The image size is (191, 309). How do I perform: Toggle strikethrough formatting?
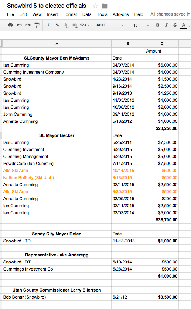coord(175,25)
